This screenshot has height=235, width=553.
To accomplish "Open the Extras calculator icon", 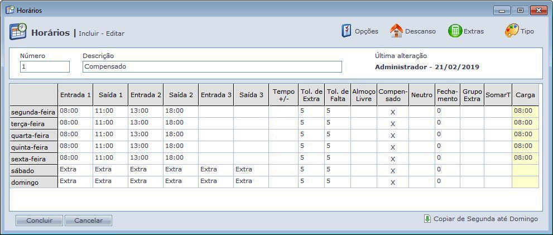I will pyautogui.click(x=455, y=31).
